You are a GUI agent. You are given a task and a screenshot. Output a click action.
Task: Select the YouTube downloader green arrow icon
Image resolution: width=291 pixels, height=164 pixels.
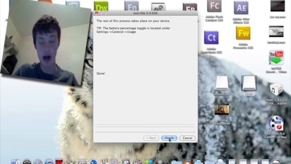click(x=276, y=57)
